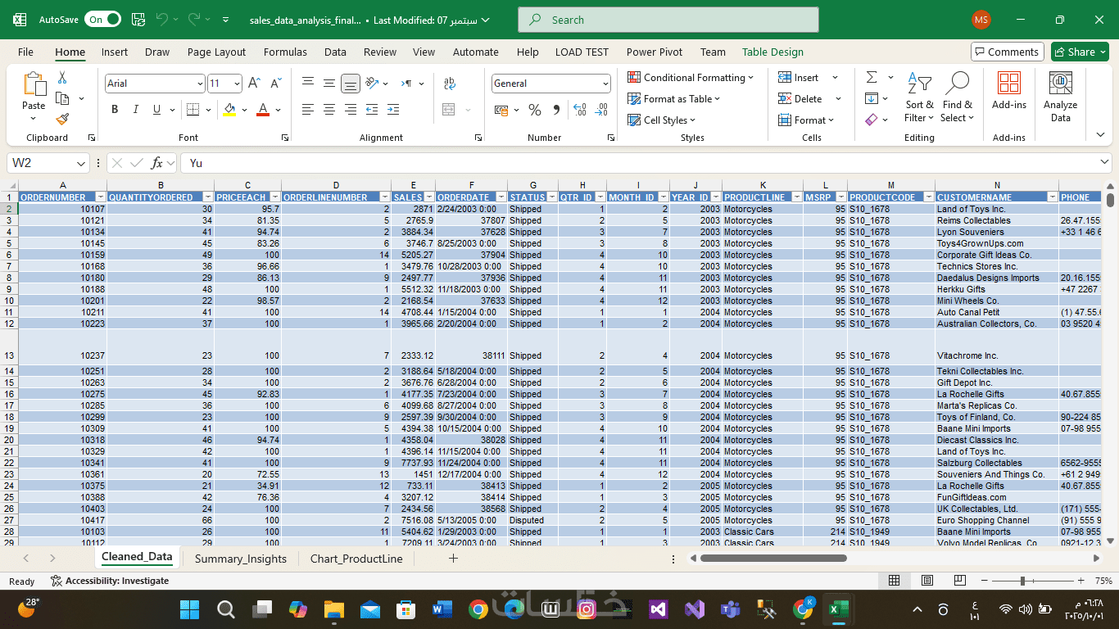1119x629 pixels.
Task: Open the STATUS column filter dropdown
Action: coord(551,197)
